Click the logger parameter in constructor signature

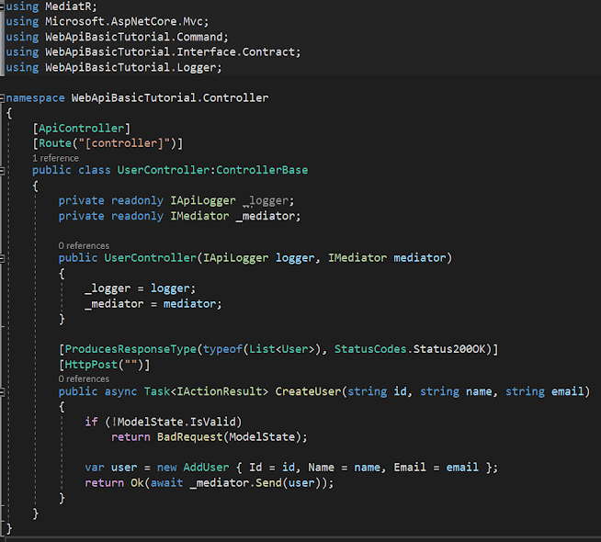pyautogui.click(x=295, y=258)
